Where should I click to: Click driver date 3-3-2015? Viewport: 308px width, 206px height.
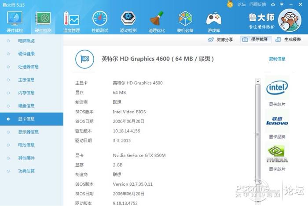[122, 141]
